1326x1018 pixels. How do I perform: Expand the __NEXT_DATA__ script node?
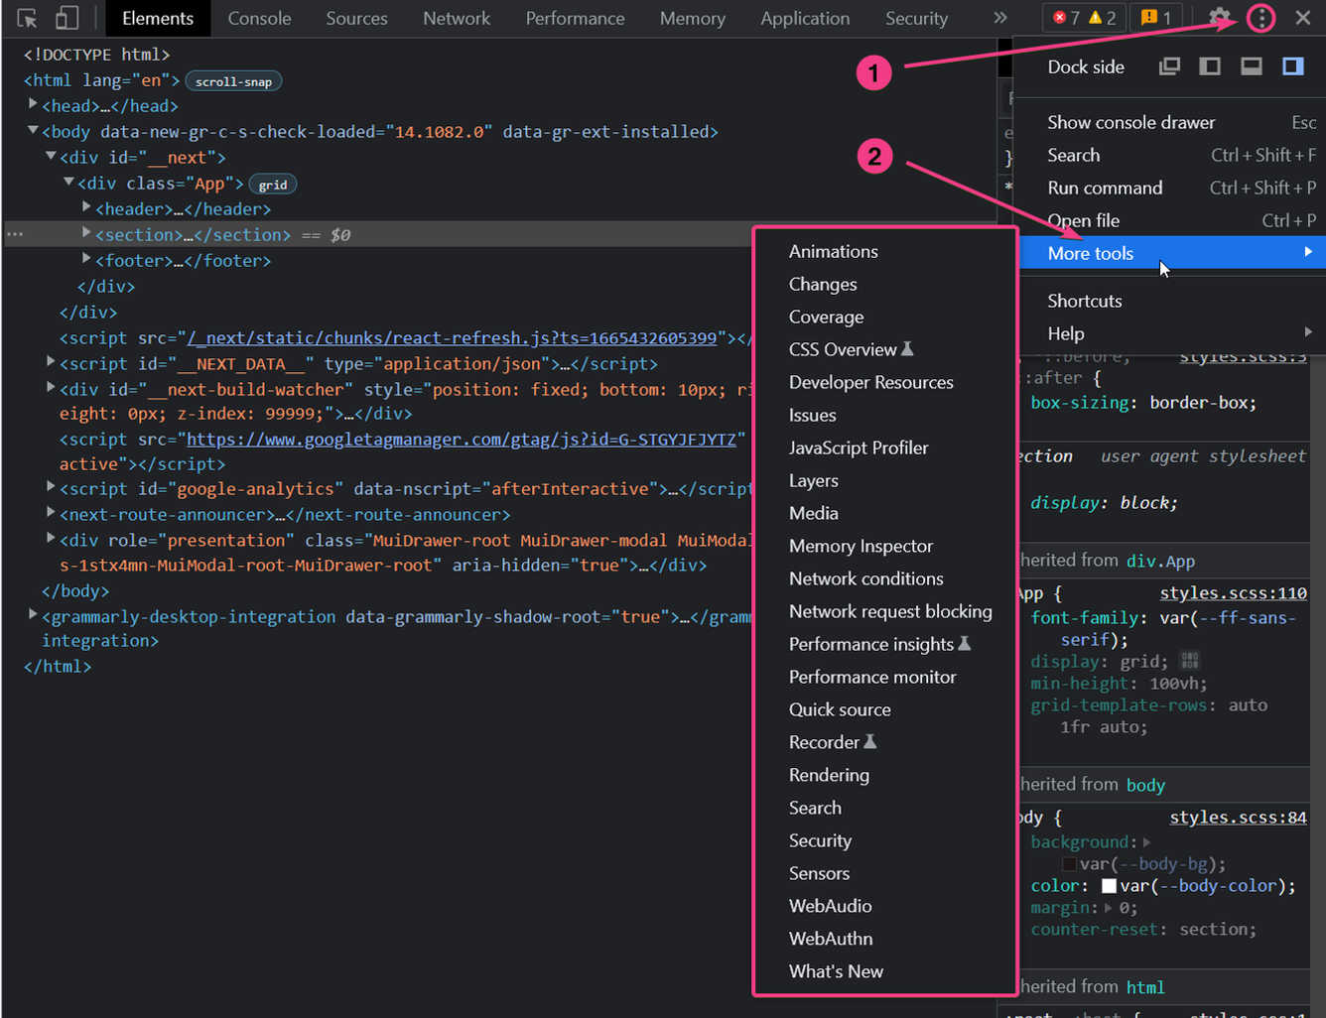tap(51, 362)
